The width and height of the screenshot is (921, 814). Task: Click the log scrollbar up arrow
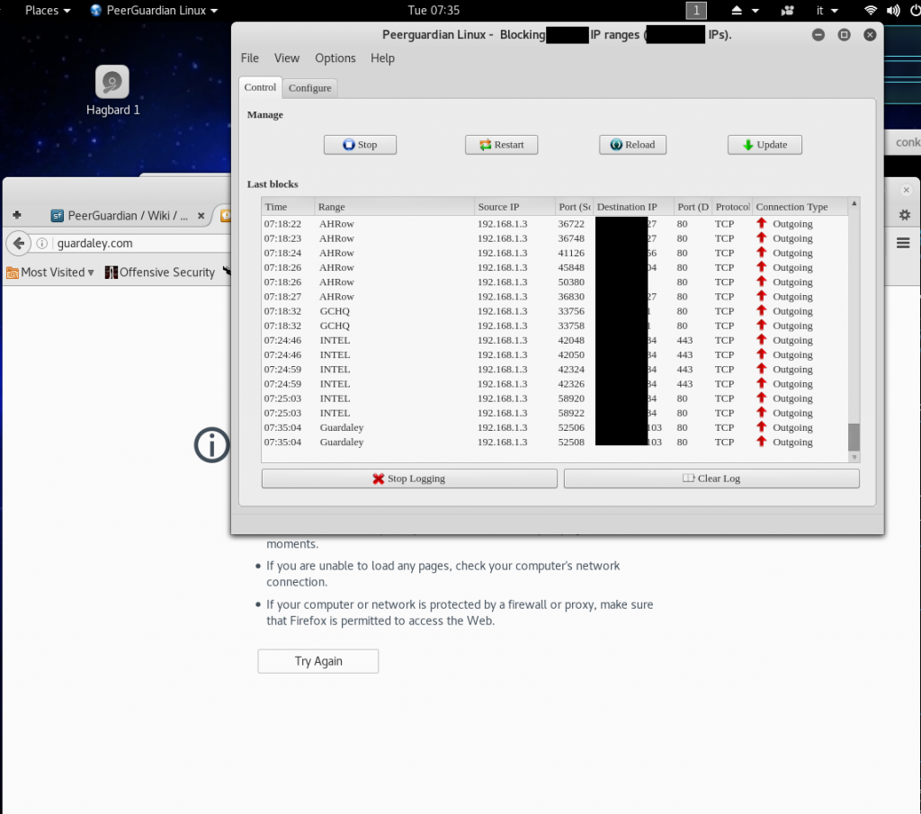coord(854,203)
